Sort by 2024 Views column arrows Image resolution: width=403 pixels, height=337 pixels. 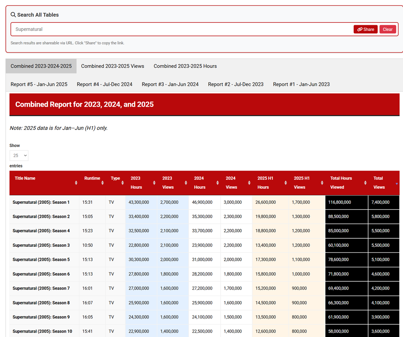point(249,183)
